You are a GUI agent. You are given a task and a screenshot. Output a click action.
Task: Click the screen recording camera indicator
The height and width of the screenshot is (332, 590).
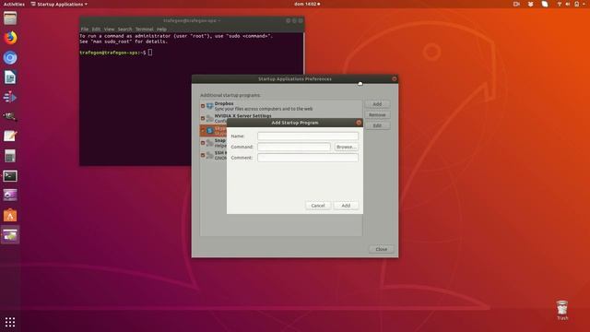516,4
